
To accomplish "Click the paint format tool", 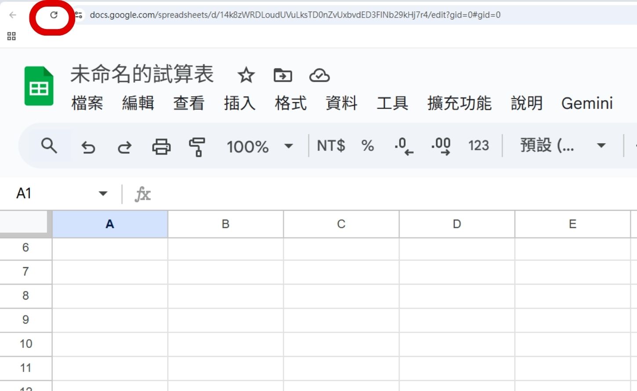I will point(197,147).
